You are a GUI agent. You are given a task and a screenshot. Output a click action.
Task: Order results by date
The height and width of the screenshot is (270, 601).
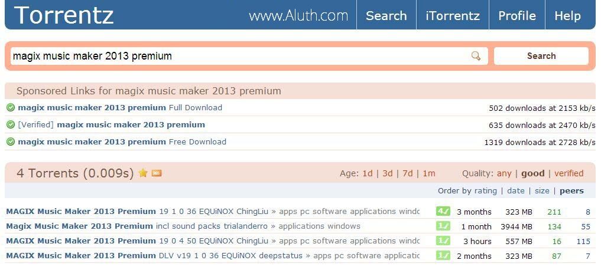(x=515, y=190)
